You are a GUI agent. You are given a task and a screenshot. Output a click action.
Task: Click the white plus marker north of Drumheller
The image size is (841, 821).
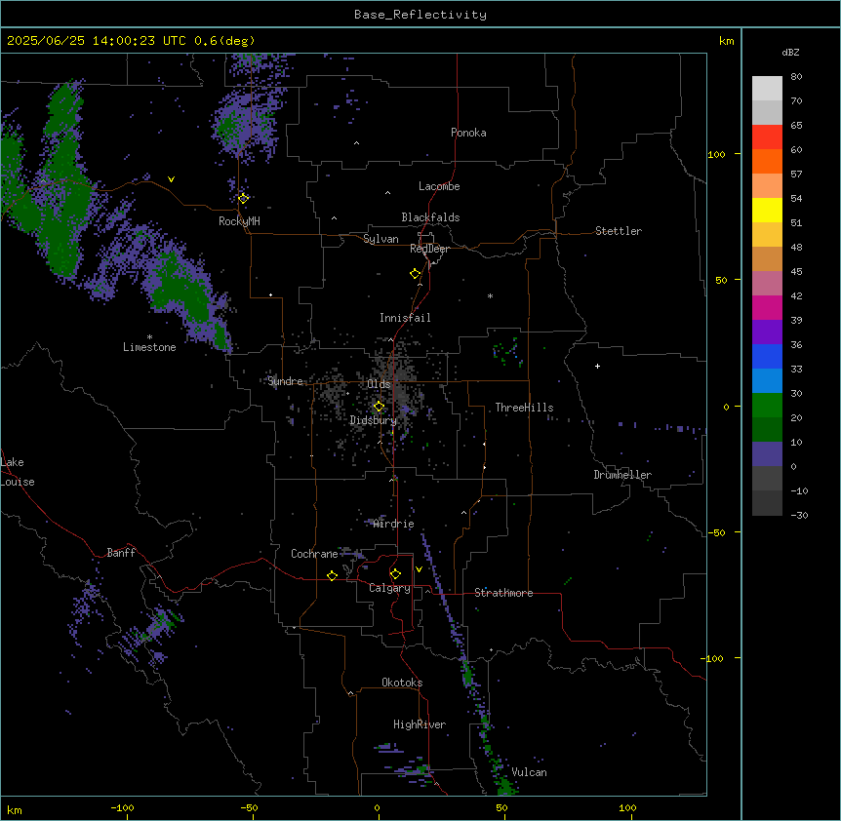click(x=597, y=366)
